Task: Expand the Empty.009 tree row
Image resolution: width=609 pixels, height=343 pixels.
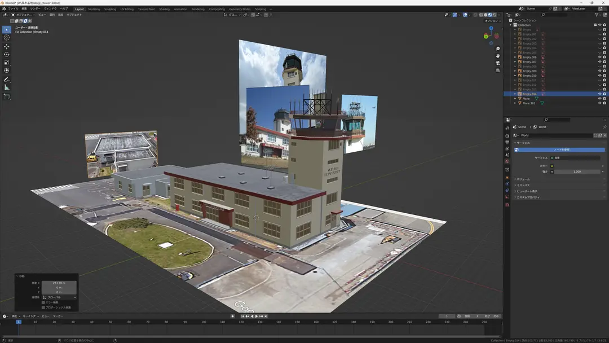Action: (x=515, y=71)
